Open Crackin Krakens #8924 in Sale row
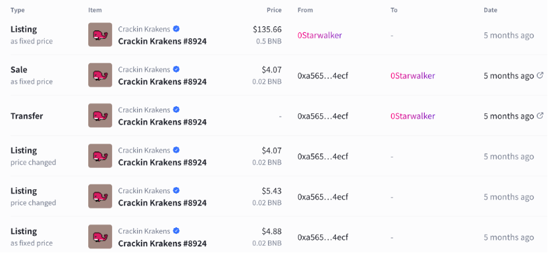 pos(162,82)
